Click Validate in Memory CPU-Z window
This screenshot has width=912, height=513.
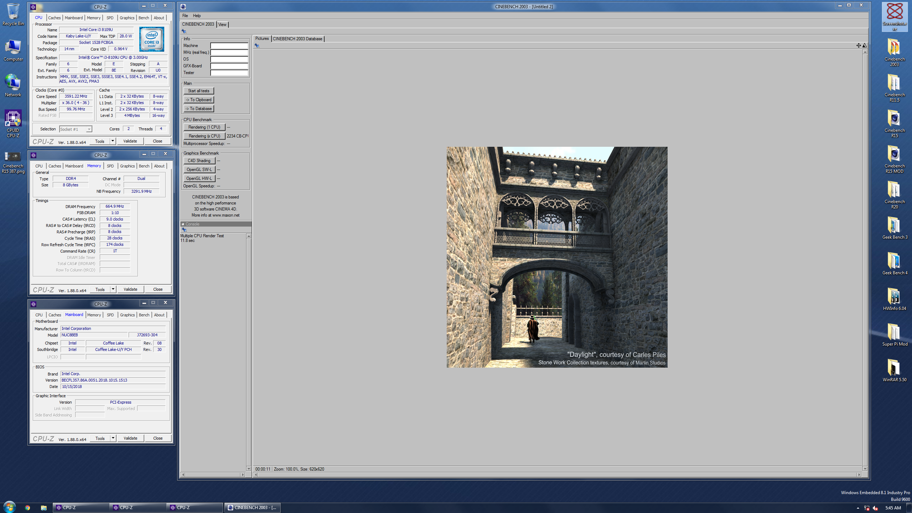[x=130, y=289]
